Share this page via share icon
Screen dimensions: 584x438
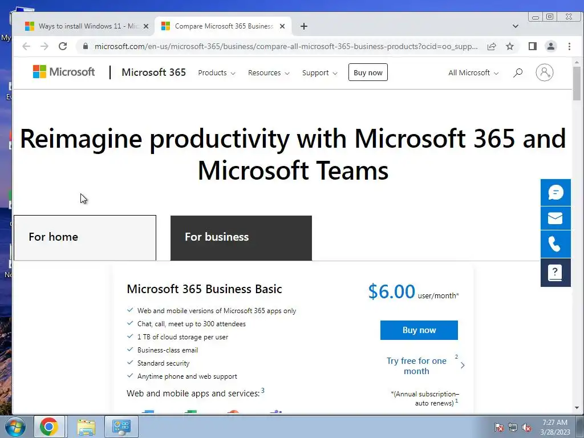(492, 46)
